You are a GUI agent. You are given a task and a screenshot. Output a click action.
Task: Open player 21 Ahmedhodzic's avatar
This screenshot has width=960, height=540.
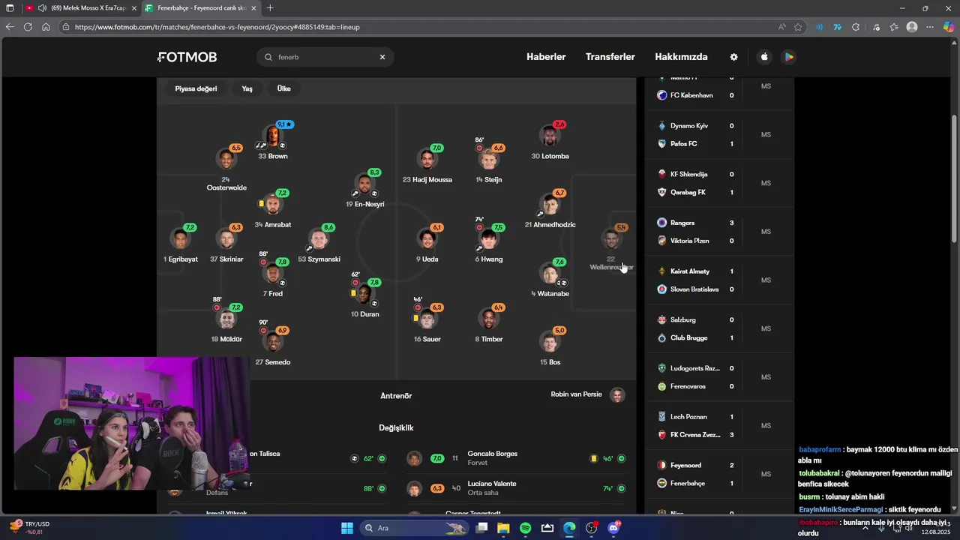[550, 205]
